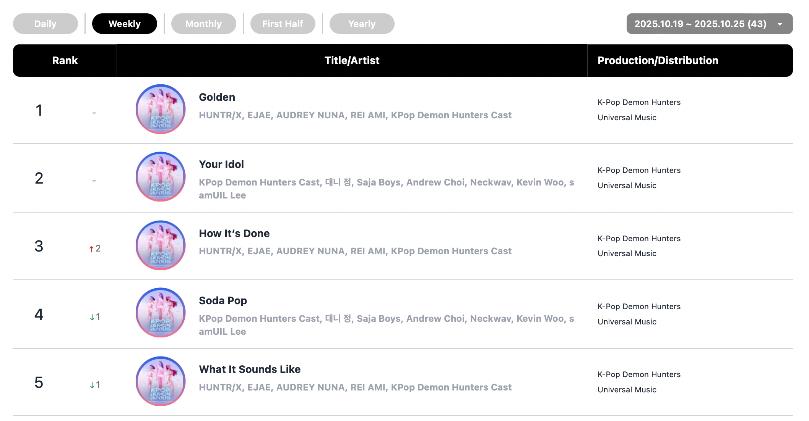
Task: Select the Weekly chart tab
Action: point(124,24)
